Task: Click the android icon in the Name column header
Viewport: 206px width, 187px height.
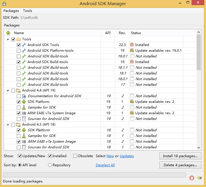Action: 8,33
